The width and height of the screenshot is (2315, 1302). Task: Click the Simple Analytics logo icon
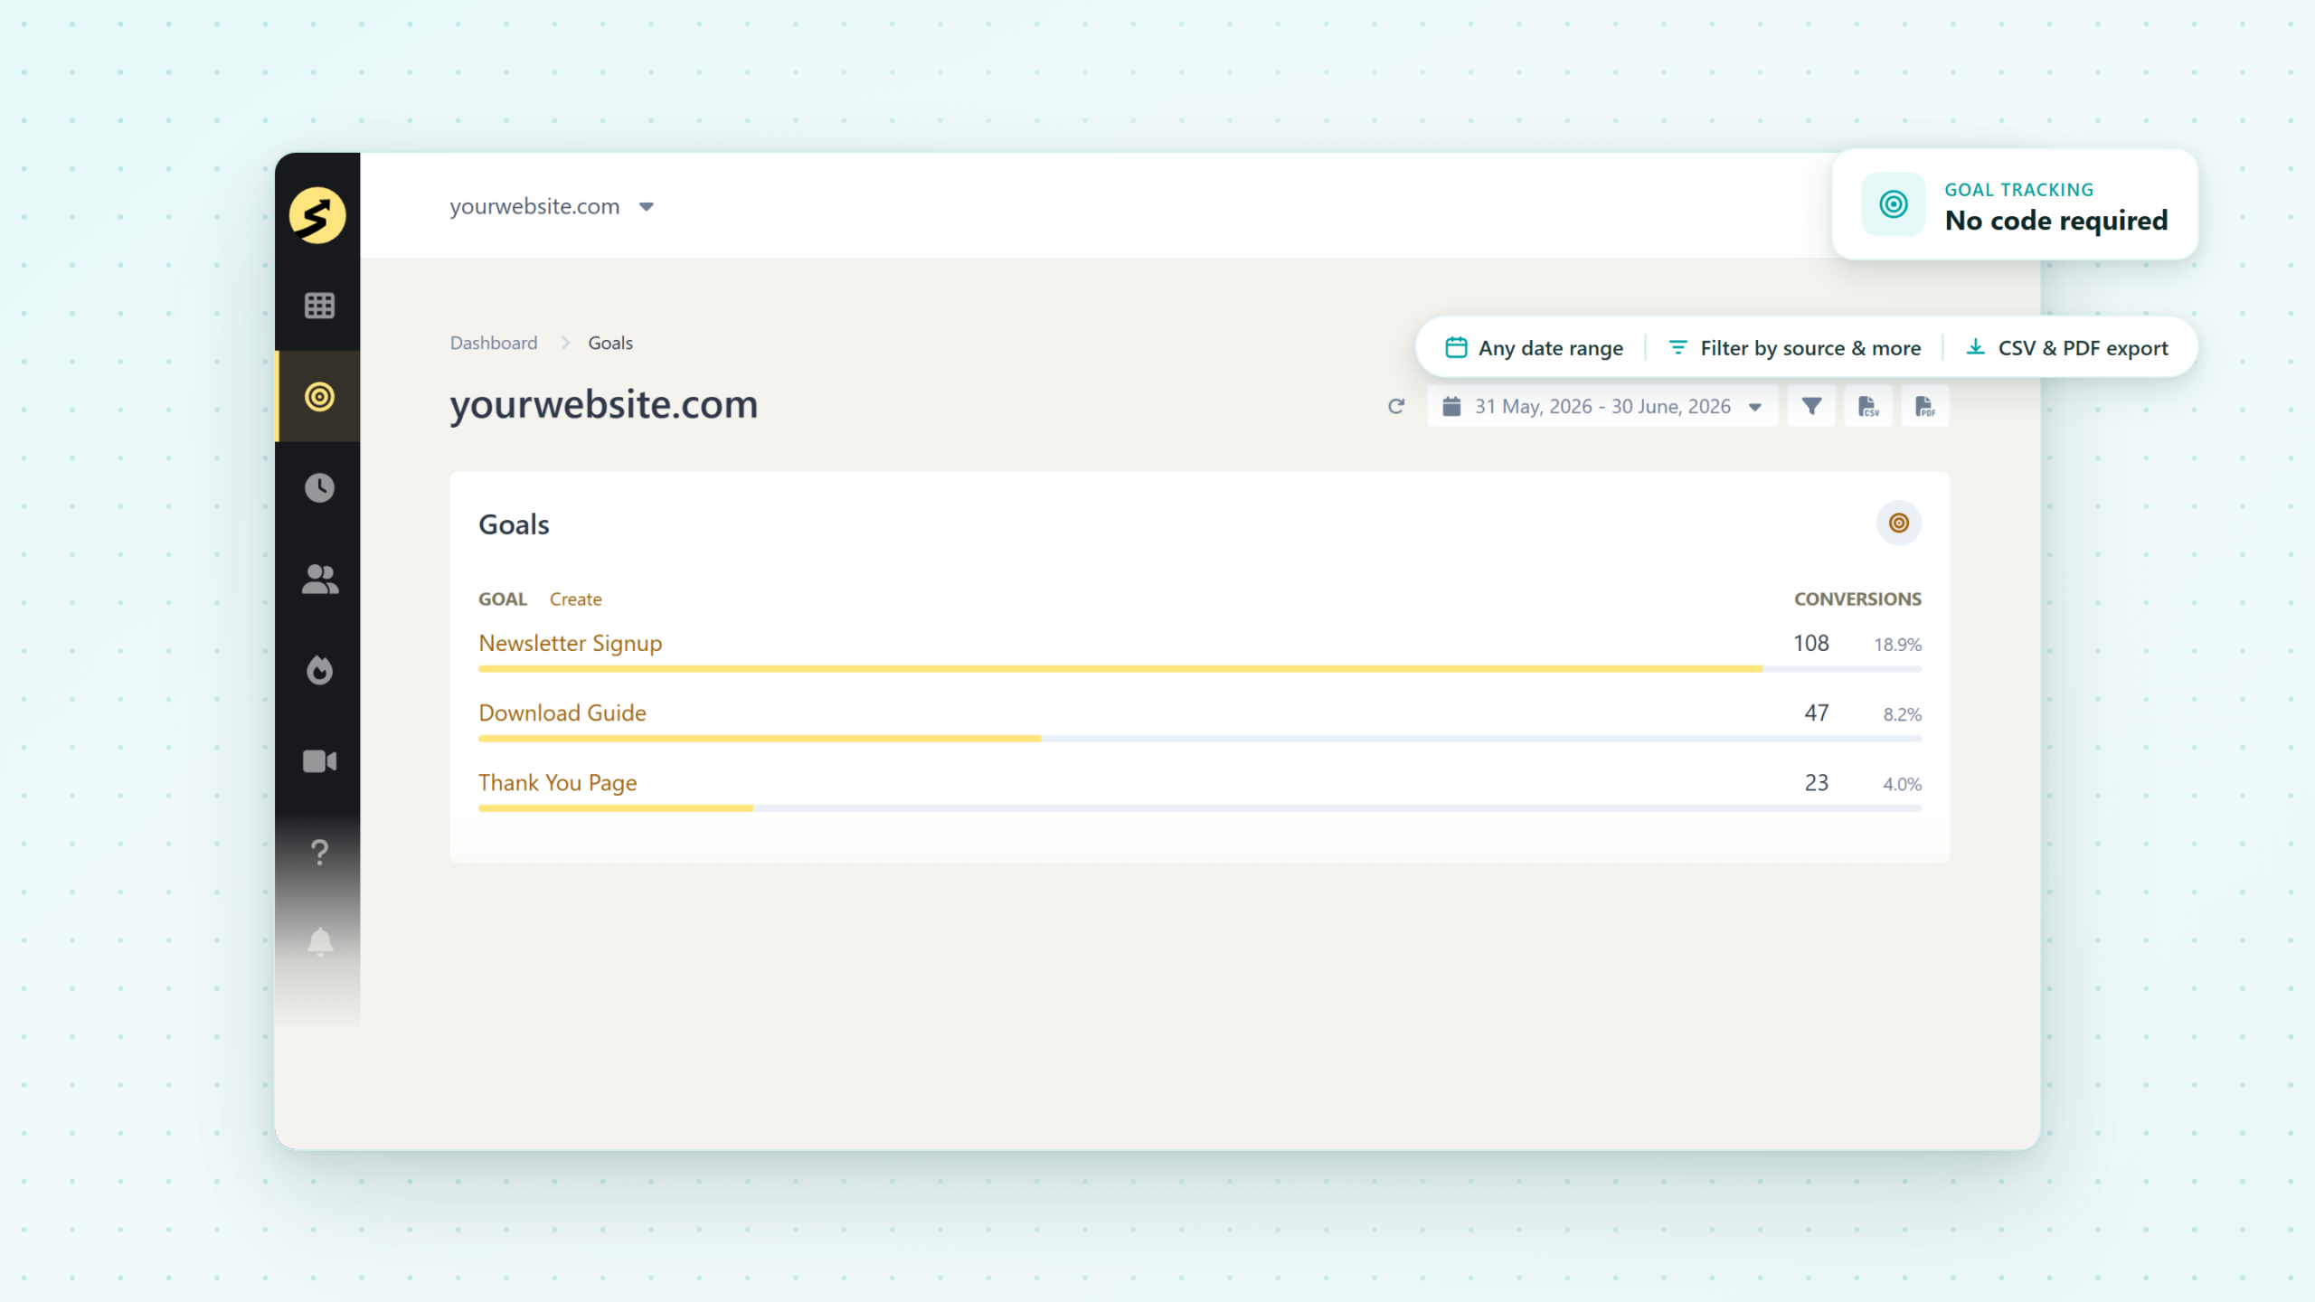click(317, 215)
